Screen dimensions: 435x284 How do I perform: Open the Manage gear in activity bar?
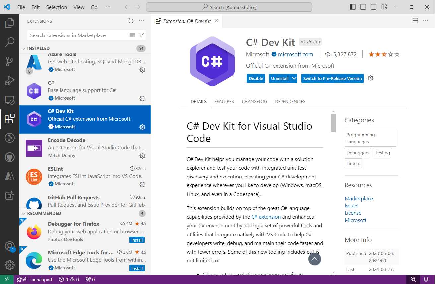[10, 265]
